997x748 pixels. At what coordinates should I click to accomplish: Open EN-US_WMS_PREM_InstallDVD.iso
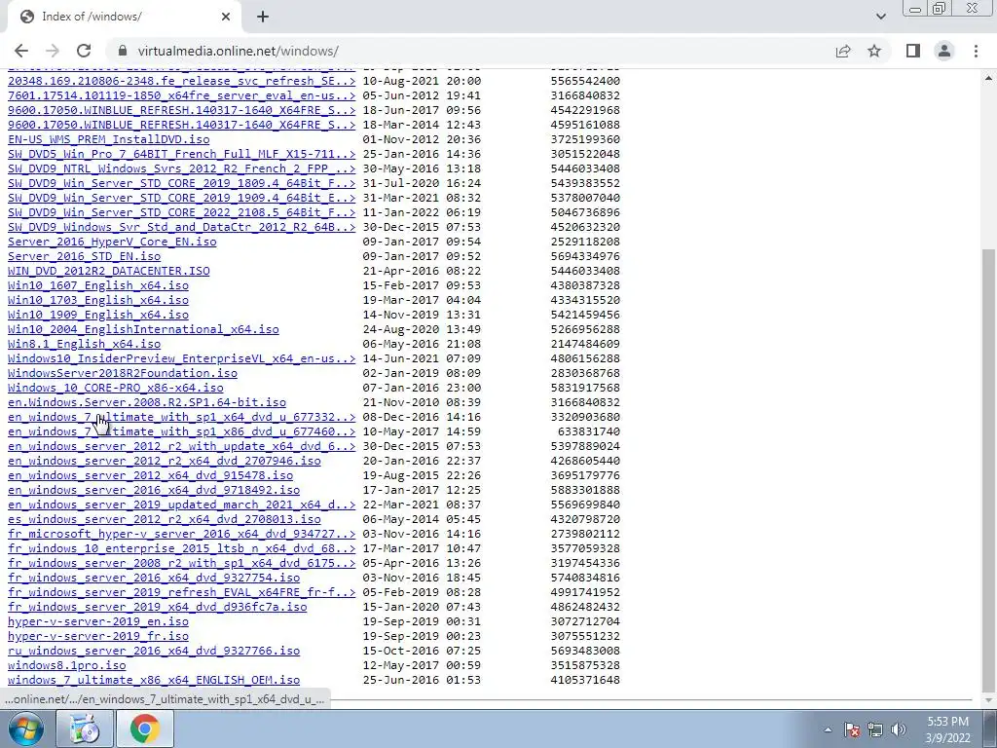(109, 139)
